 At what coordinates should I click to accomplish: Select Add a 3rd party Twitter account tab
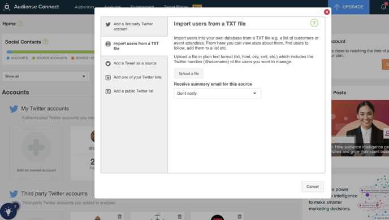coord(134,27)
